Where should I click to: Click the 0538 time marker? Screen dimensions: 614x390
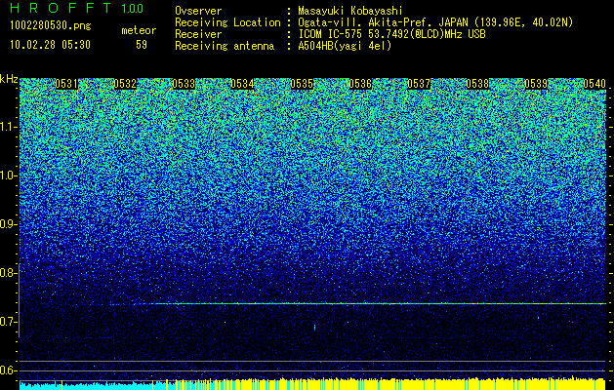477,84
